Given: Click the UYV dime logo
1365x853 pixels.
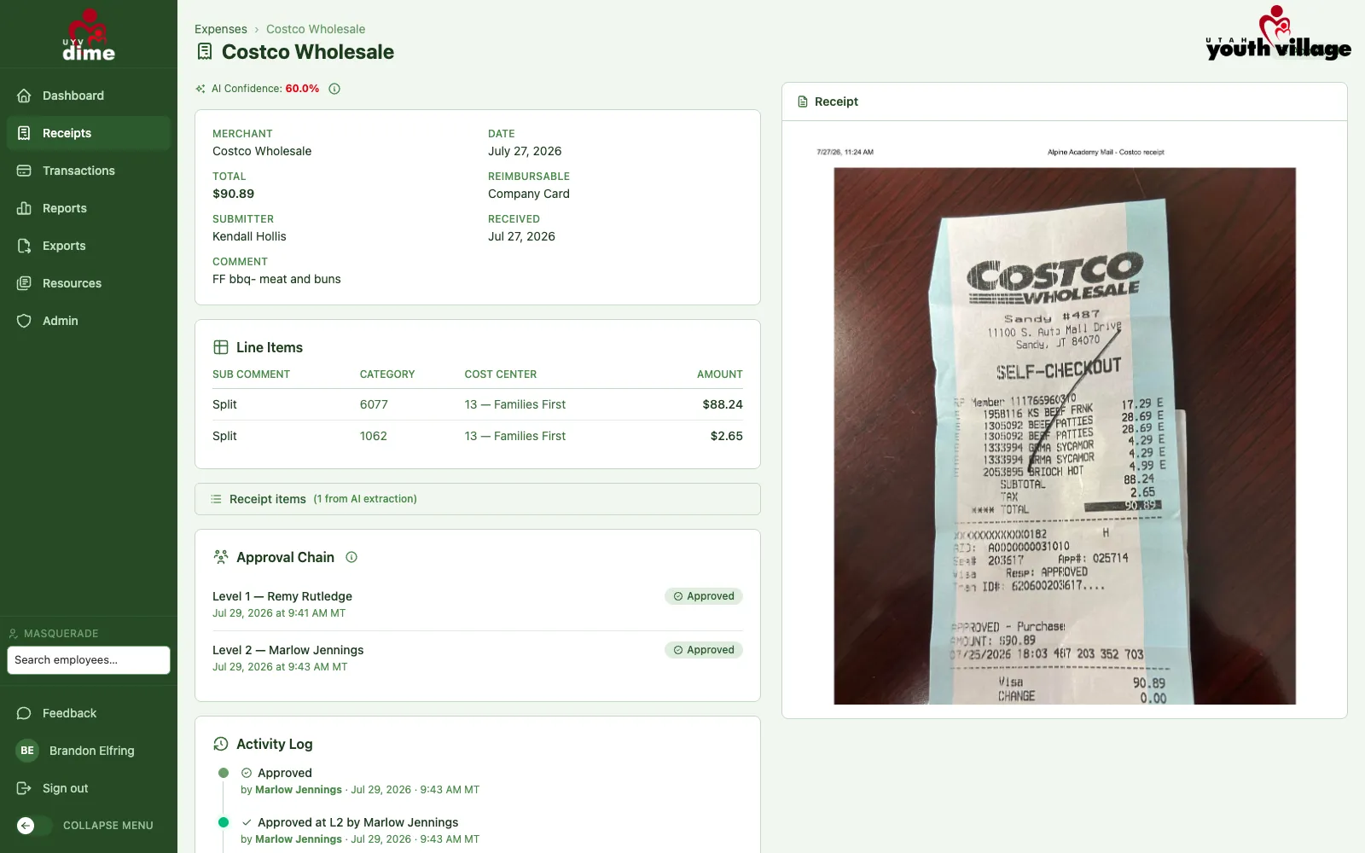Looking at the screenshot, I should coord(89,35).
